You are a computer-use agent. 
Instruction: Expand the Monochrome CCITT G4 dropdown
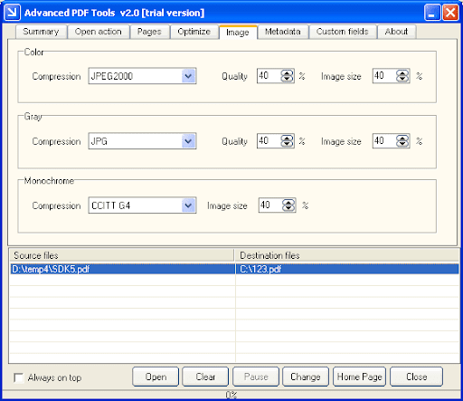point(188,205)
